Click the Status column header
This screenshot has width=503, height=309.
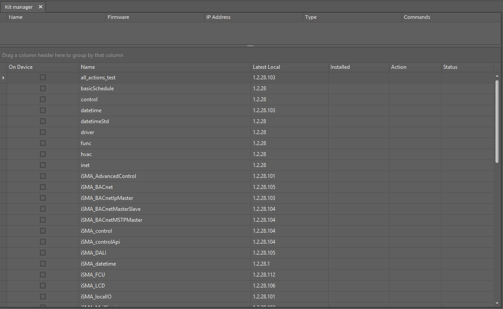coord(450,67)
